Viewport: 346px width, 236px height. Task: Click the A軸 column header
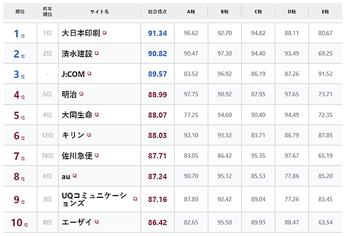(190, 11)
